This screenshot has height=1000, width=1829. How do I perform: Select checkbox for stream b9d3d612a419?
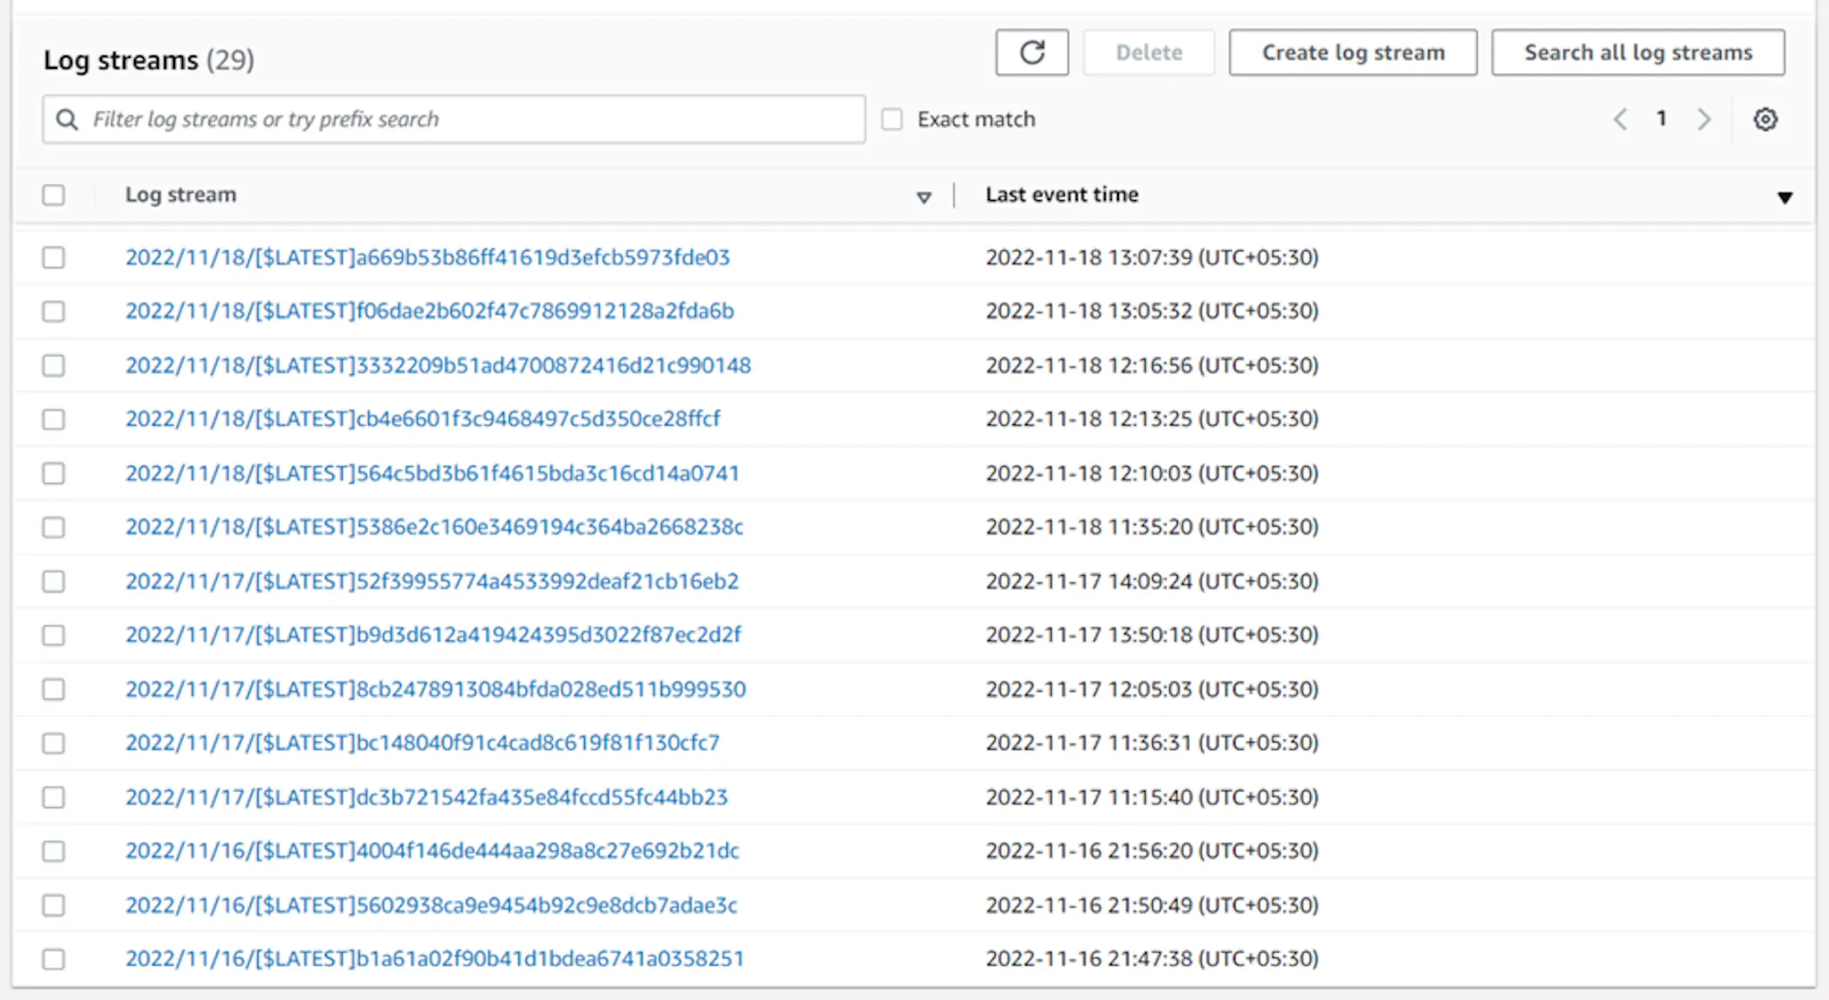pyautogui.click(x=54, y=635)
